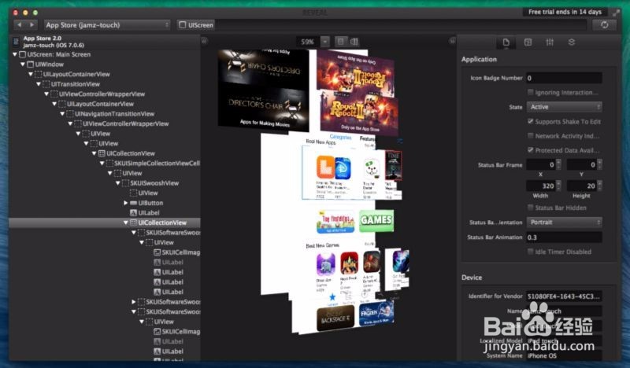Click the GAMES banner in 3D view
Screen dimensions: 630x368
[376, 220]
